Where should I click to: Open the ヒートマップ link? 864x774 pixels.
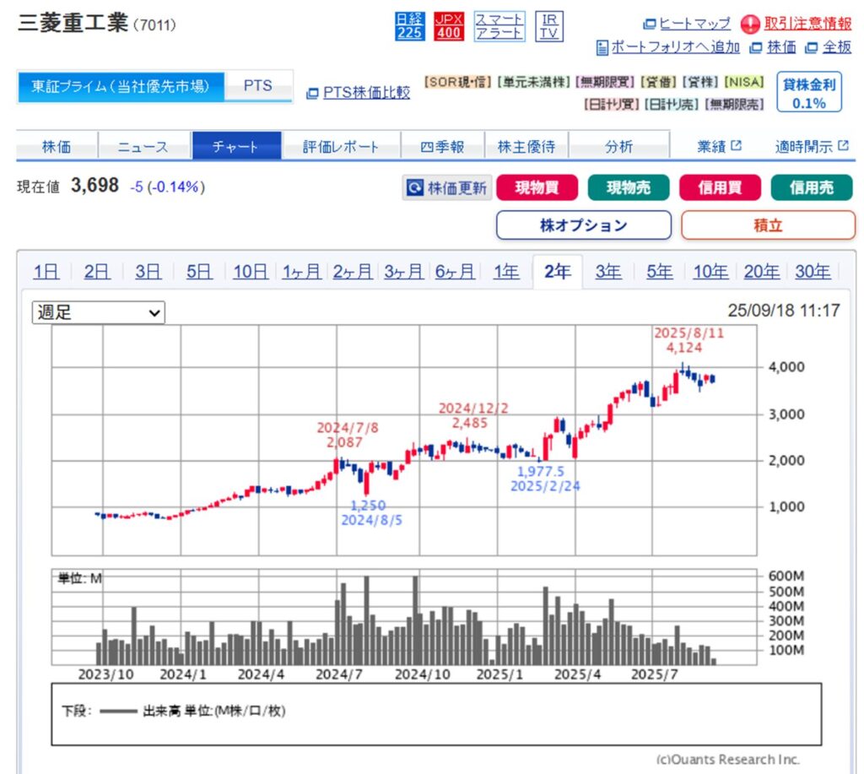point(695,24)
